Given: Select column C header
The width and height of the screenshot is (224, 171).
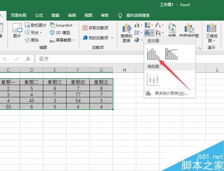Looking at the screenshot, I should click(9, 70).
